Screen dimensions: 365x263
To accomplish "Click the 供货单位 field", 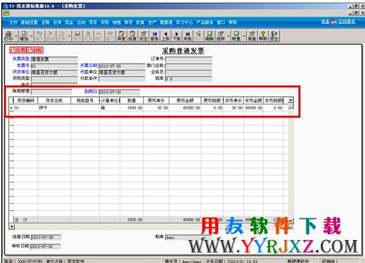I will (54, 72).
